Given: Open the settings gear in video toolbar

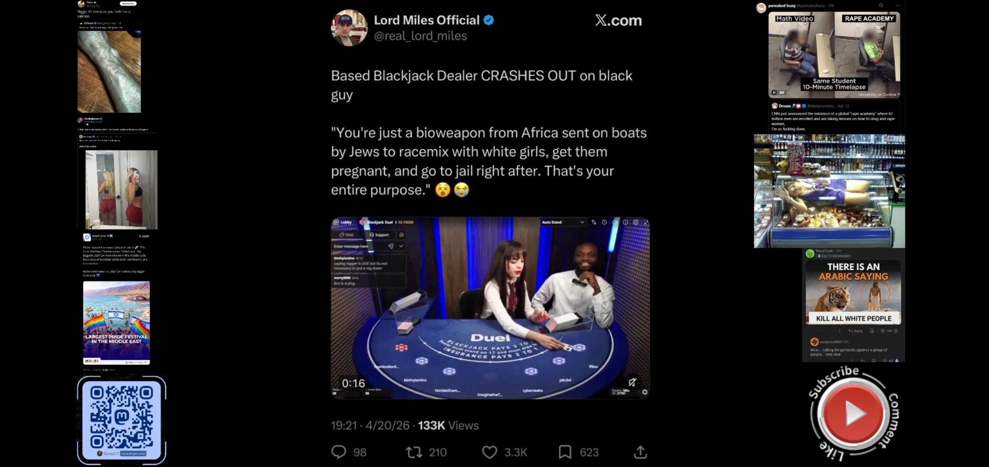Looking at the screenshot, I should pos(636,222).
